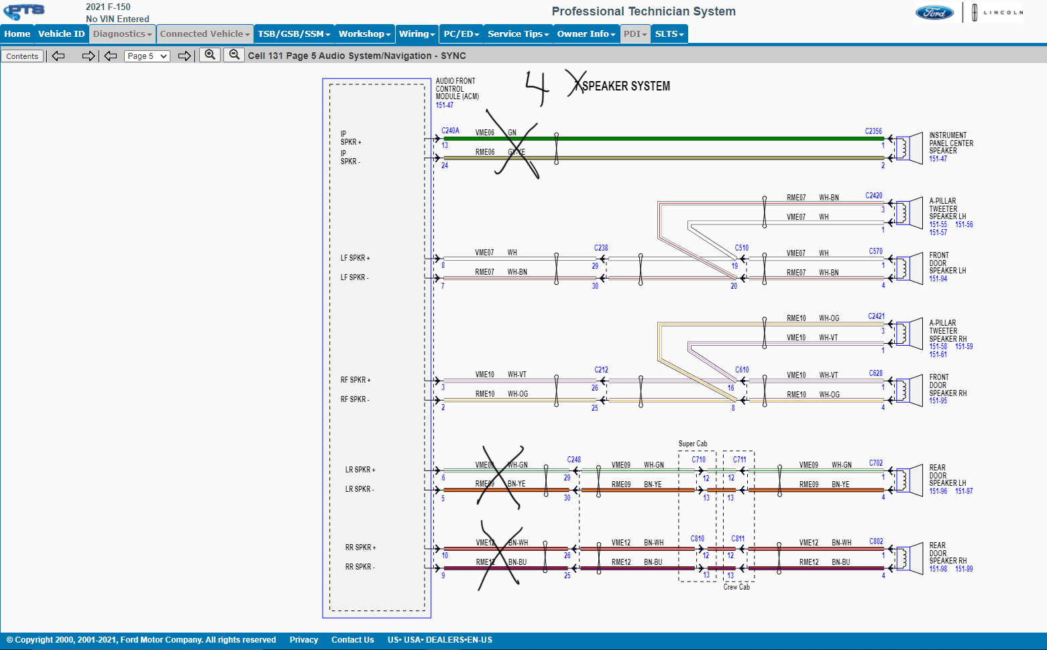Viewport: 1047px width, 650px height.
Task: Open connector C802 link
Action: (x=877, y=541)
